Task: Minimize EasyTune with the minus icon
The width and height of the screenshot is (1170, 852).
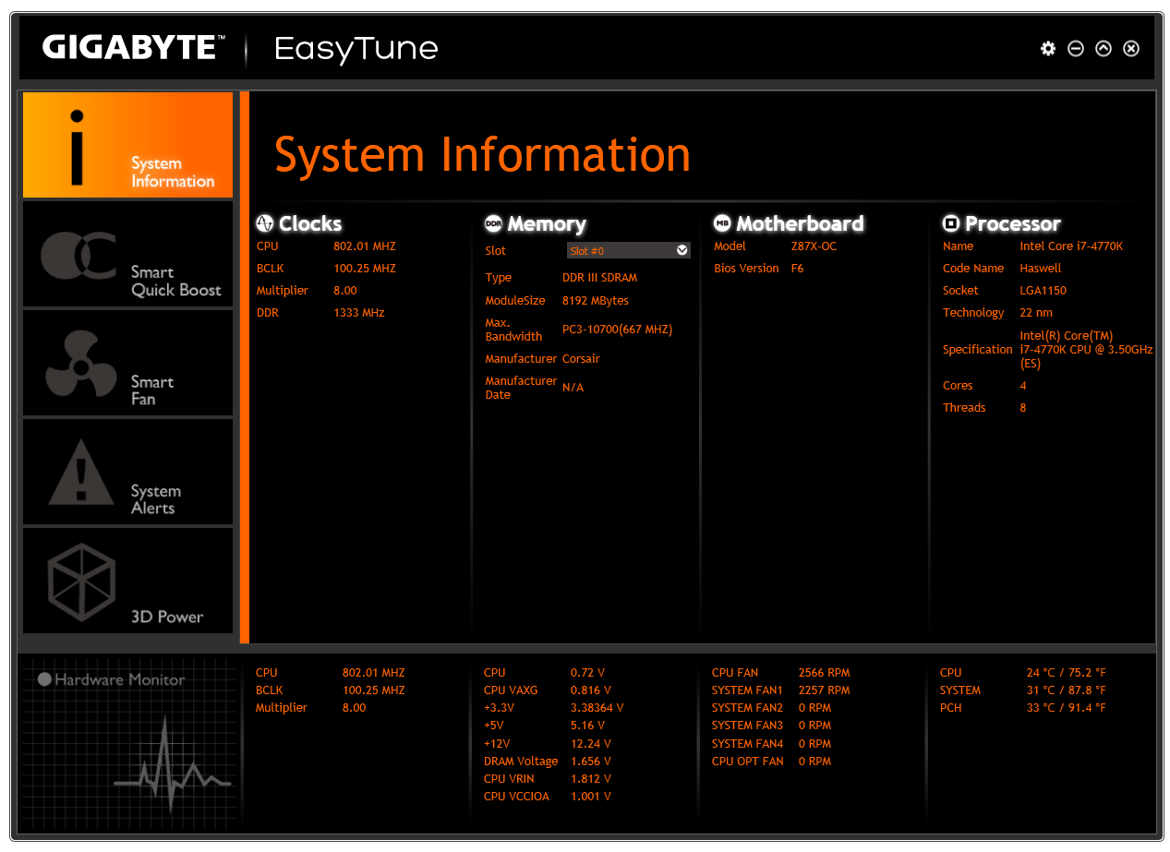Action: (1075, 49)
